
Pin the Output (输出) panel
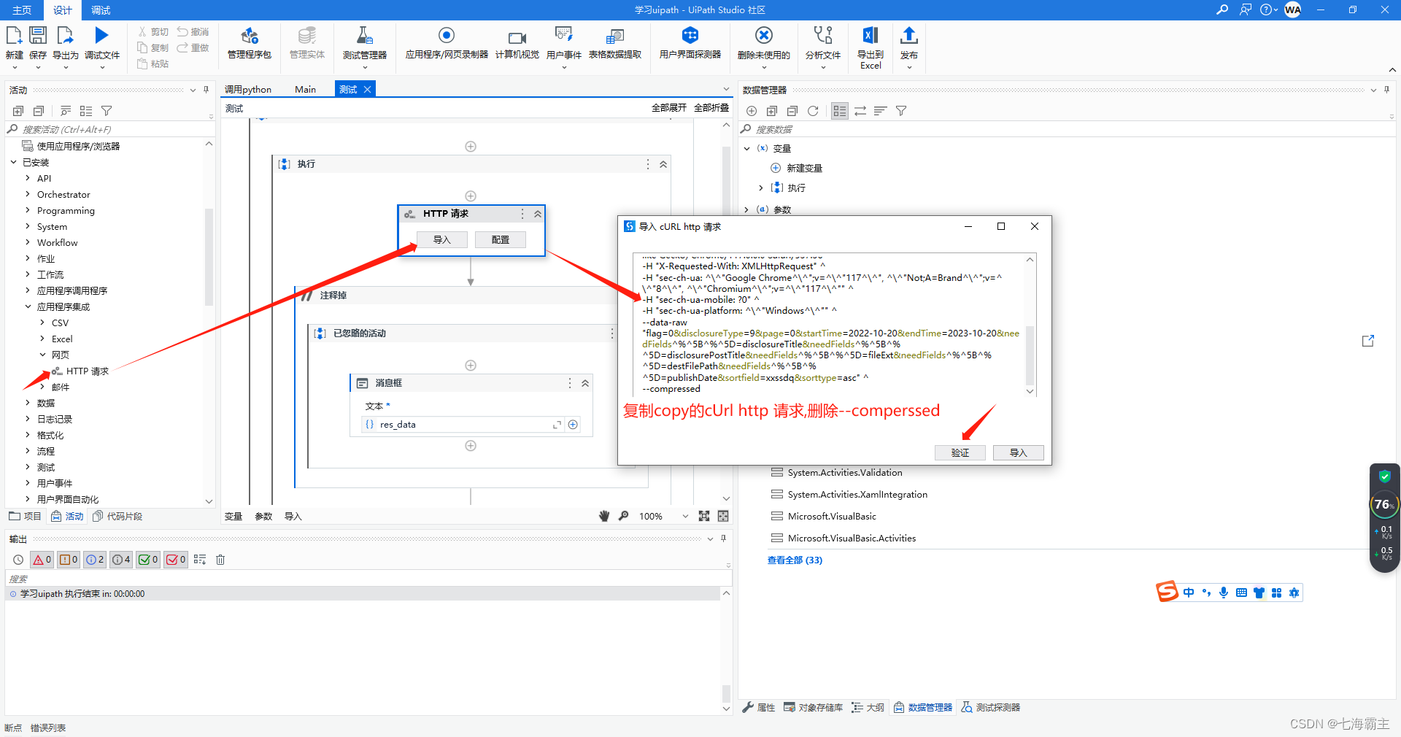pyautogui.click(x=724, y=539)
